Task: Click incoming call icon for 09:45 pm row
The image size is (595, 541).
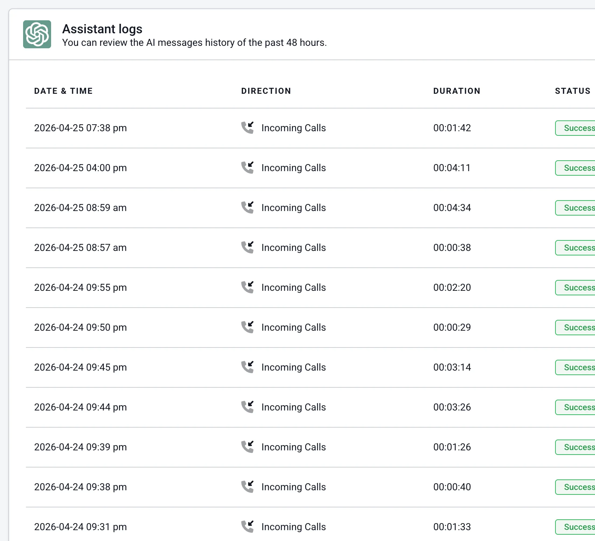Action: (x=247, y=367)
